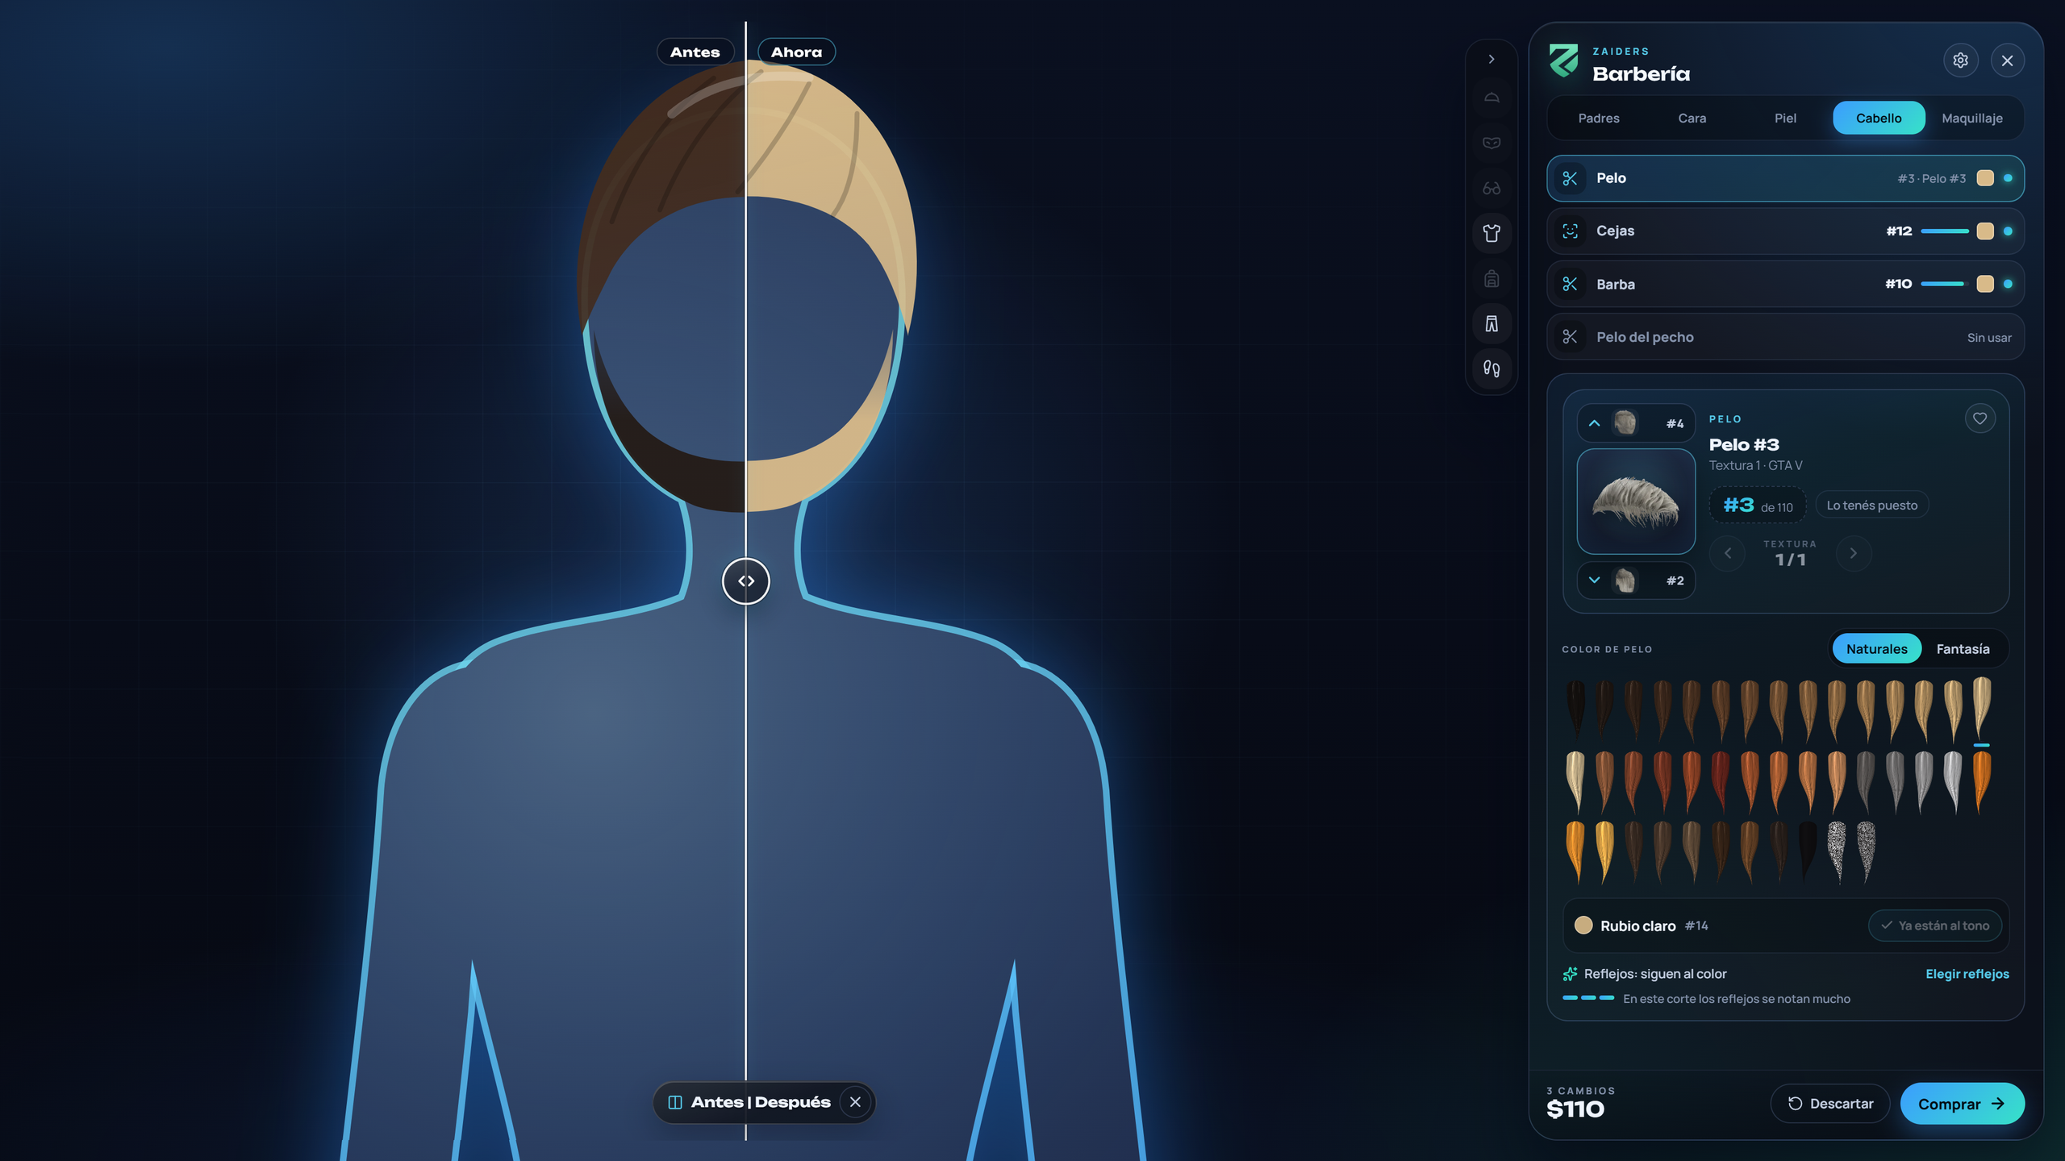The image size is (2065, 1161).
Task: Click the Barba color swatch
Action: coord(1985,284)
